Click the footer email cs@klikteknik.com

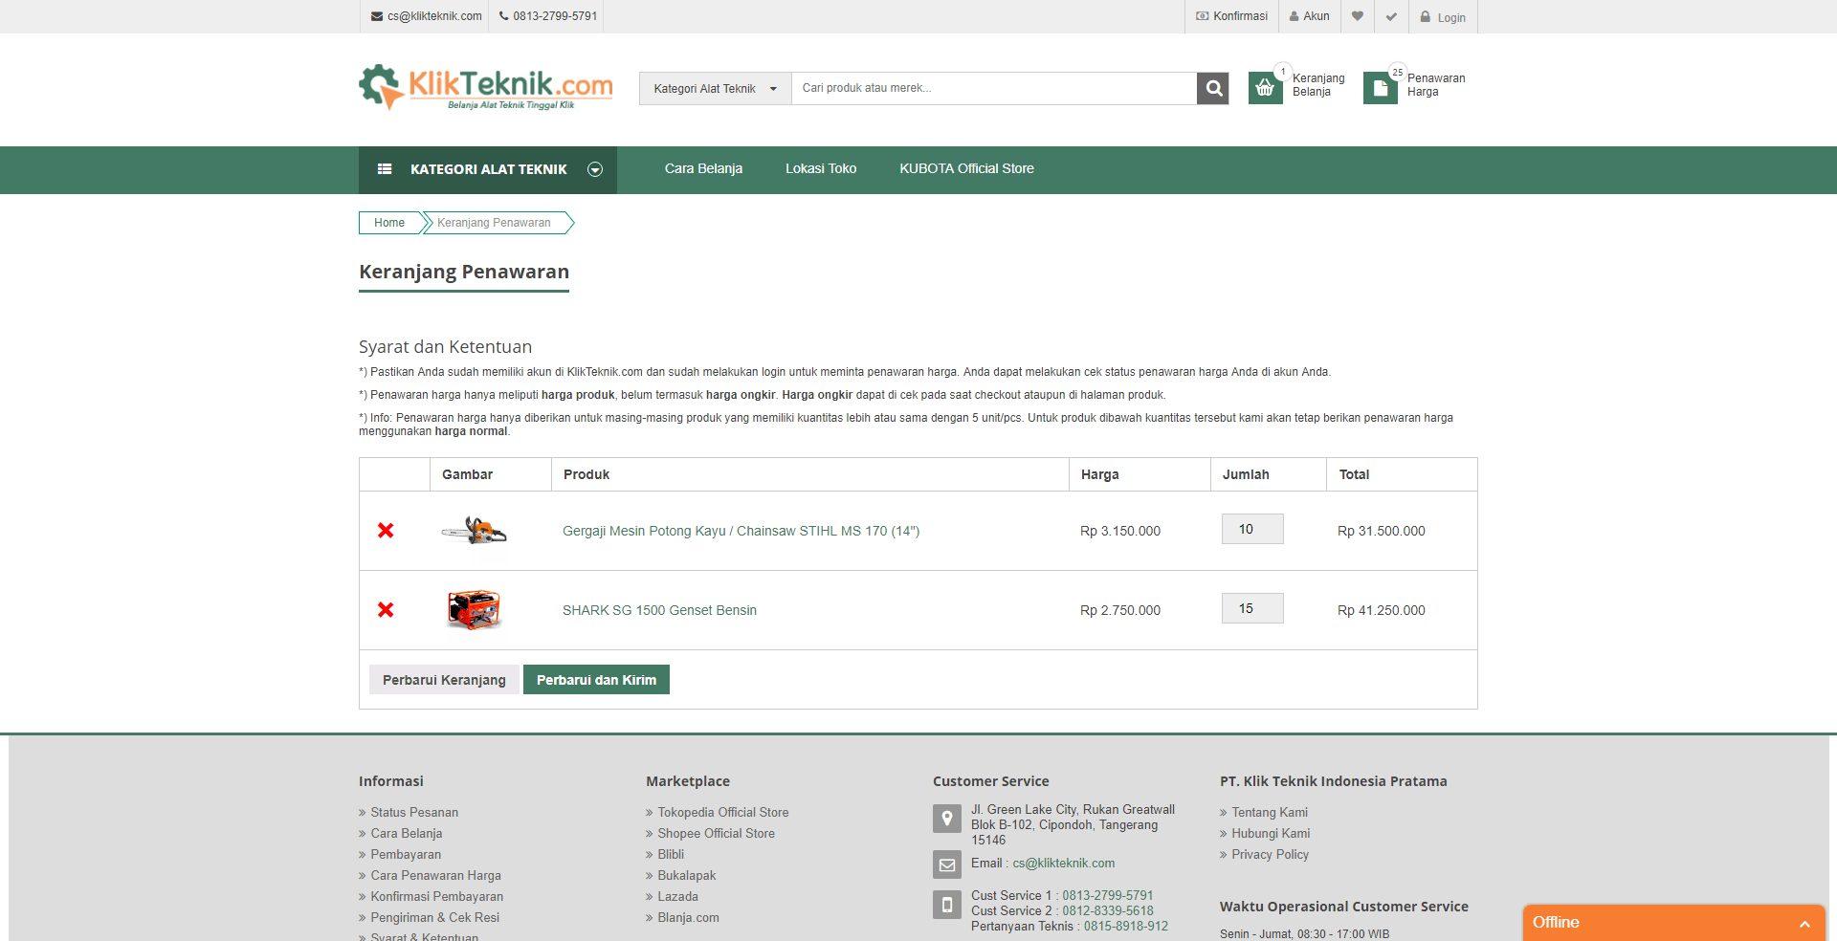tap(1064, 863)
